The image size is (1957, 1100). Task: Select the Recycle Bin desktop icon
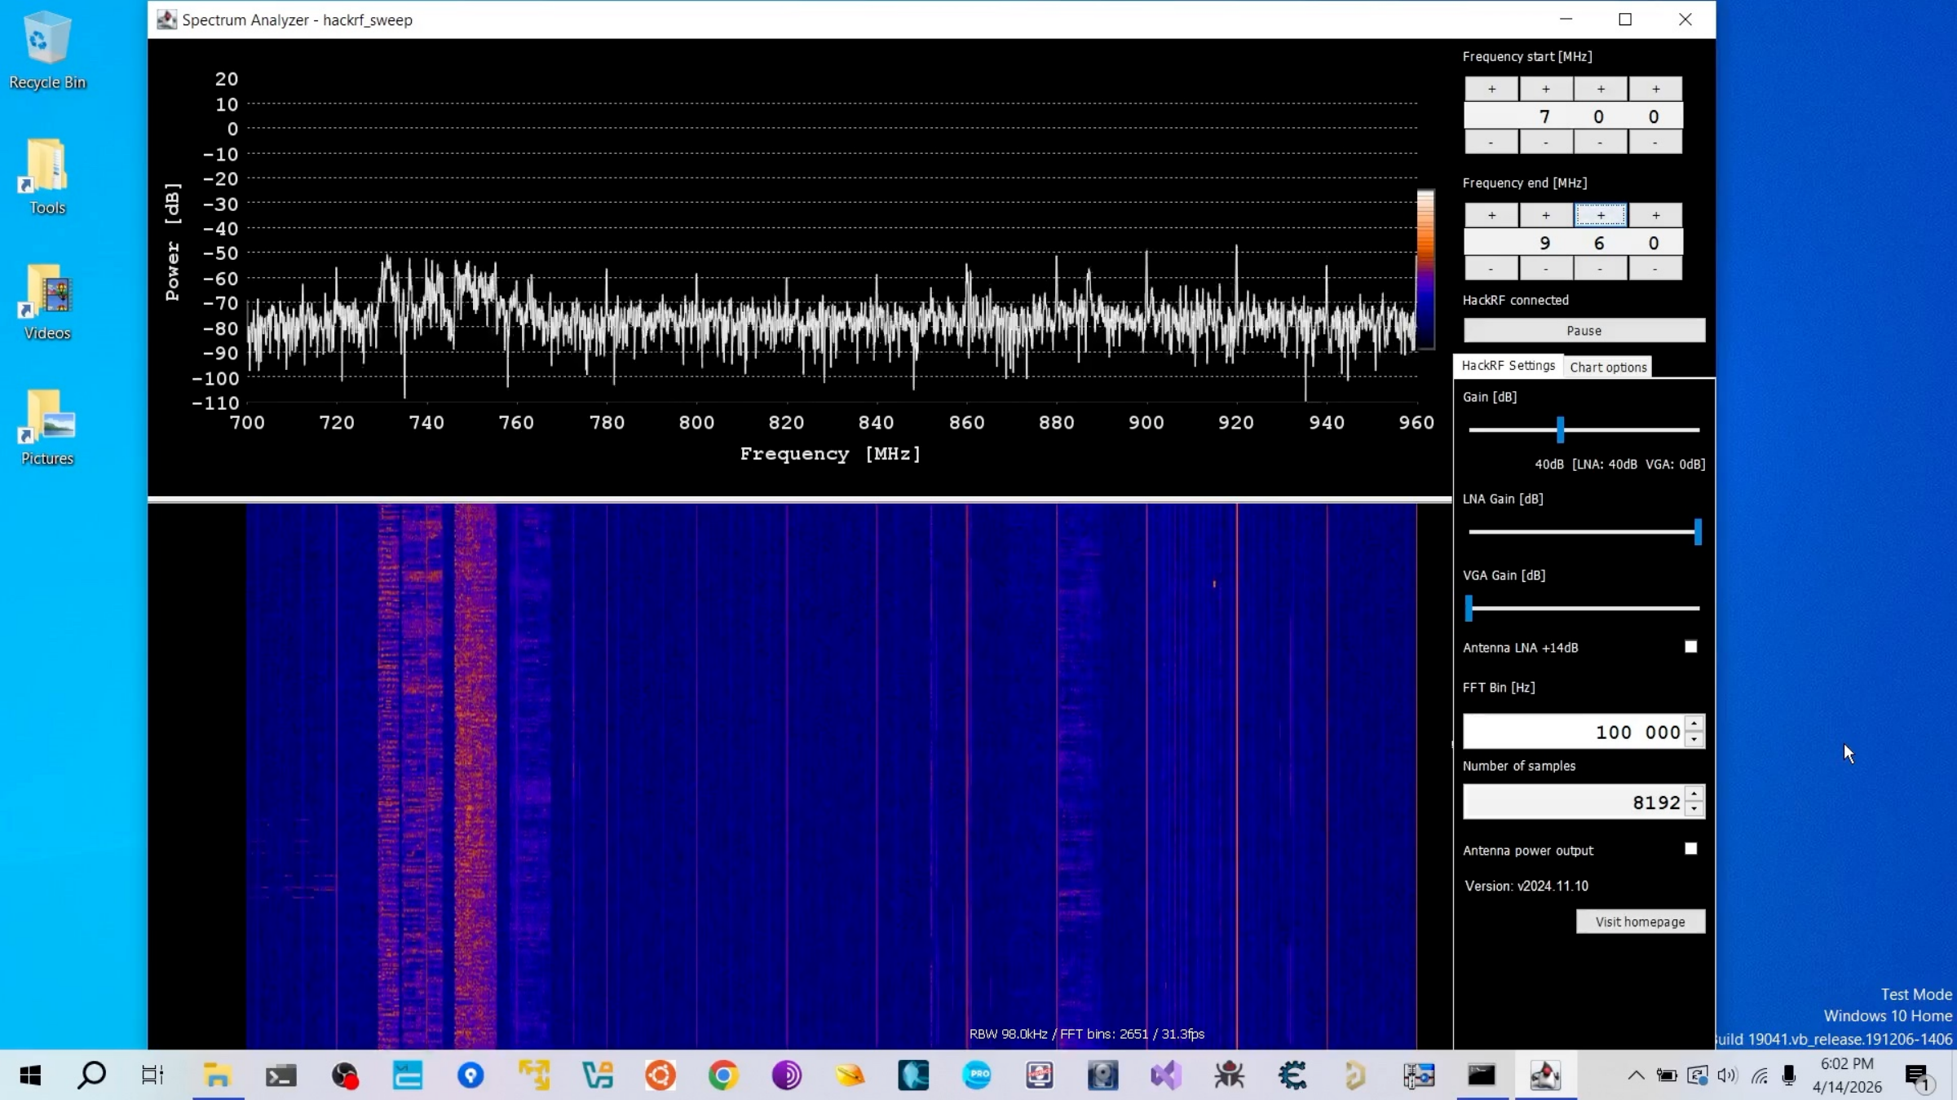pyautogui.click(x=47, y=51)
